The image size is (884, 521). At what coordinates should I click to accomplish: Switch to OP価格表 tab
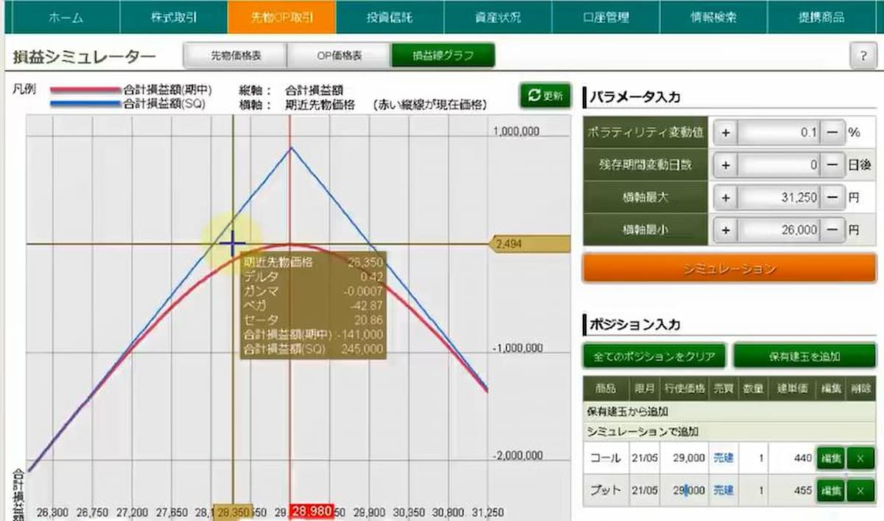(339, 55)
